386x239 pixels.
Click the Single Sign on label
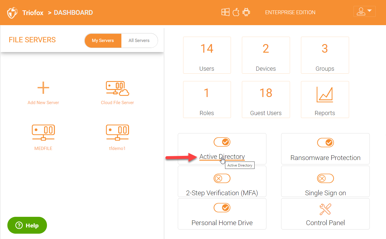[x=325, y=193]
